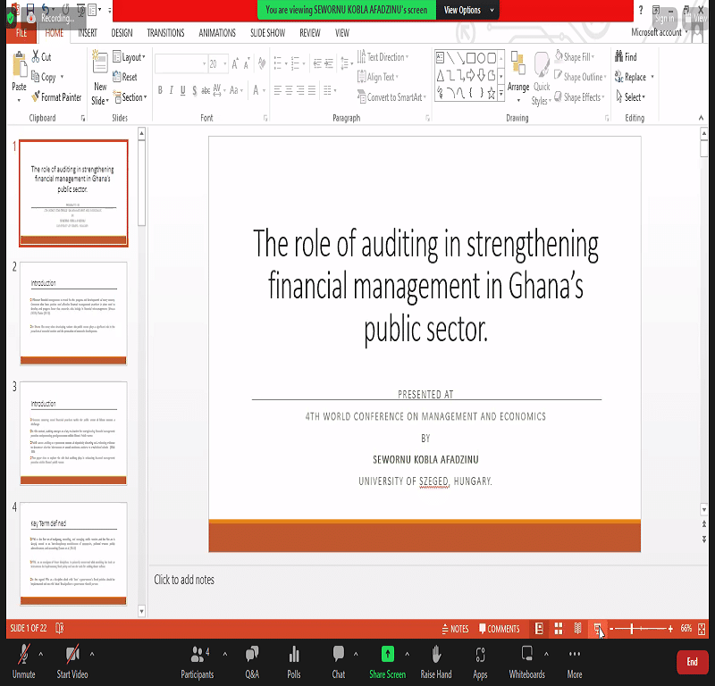This screenshot has height=686, width=715.
Task: Open the Zoom Chat panel
Action: (x=339, y=658)
